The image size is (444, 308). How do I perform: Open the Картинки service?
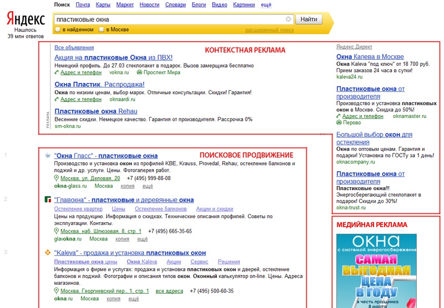point(244,5)
